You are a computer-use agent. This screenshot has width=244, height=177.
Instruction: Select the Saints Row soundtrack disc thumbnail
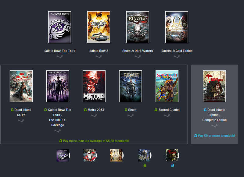(x=63, y=155)
